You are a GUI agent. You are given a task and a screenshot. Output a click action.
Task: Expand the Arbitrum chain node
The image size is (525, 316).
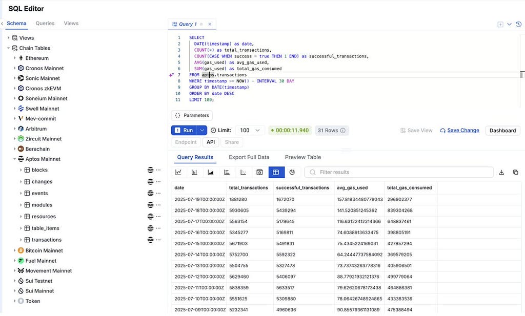tap(15, 129)
